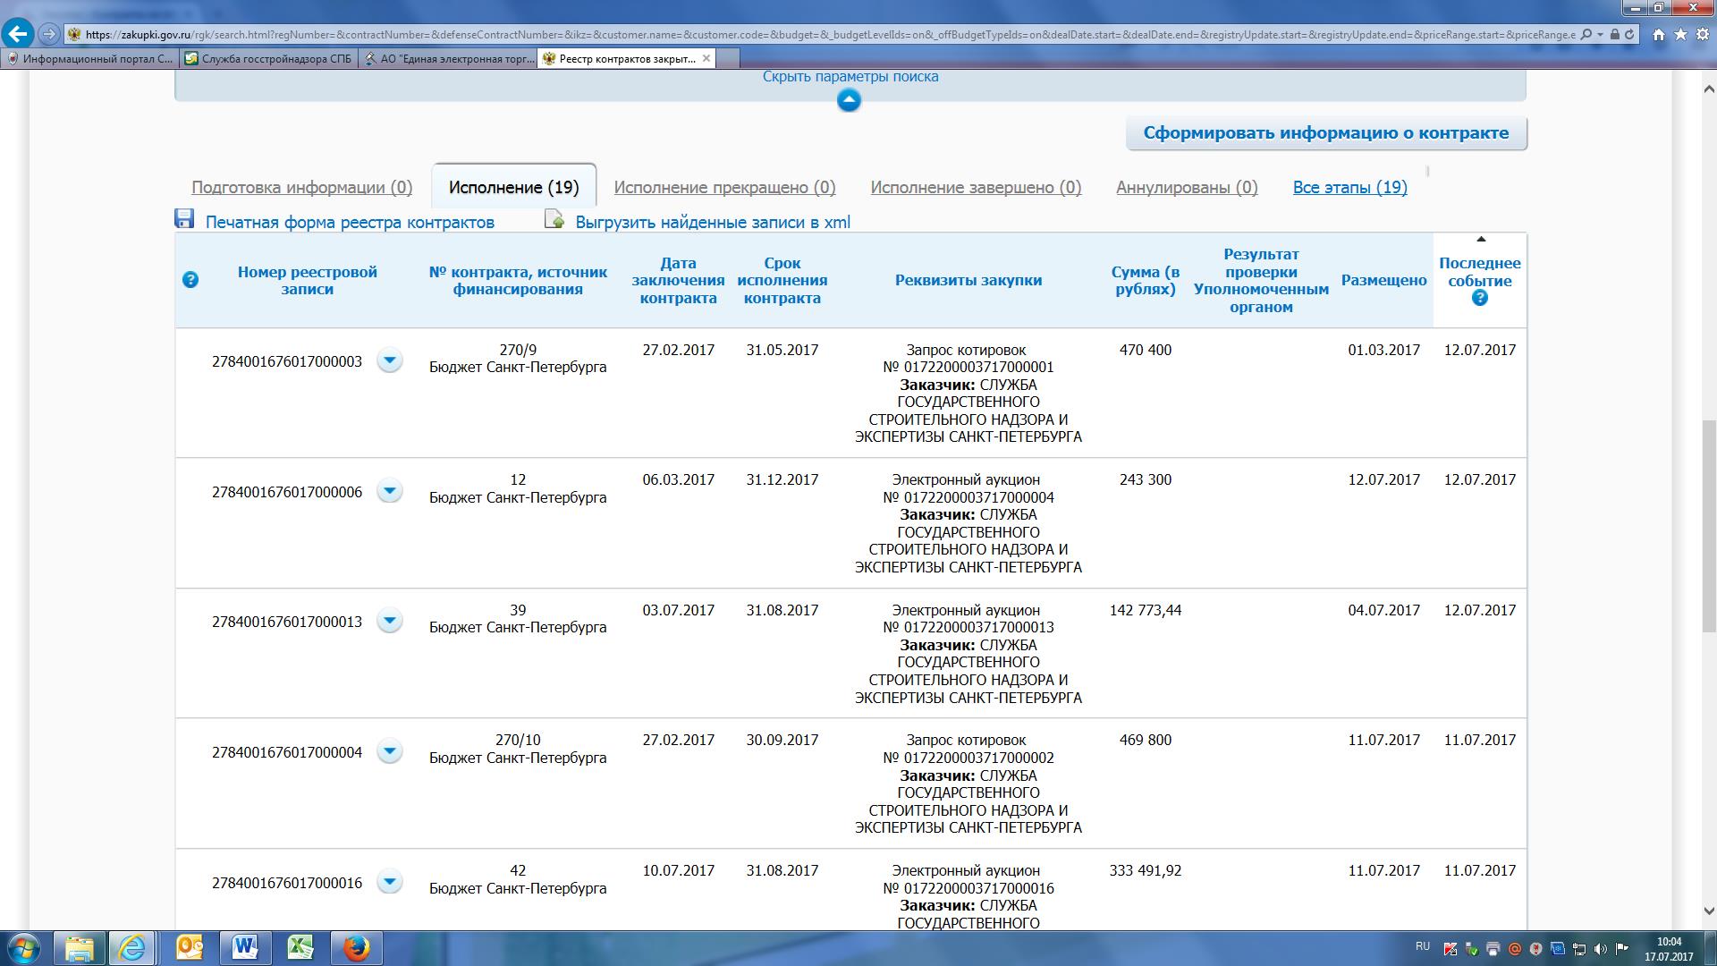Click Сформировать информацию о контракте button
Screen dimensions: 1717x966
1326,133
